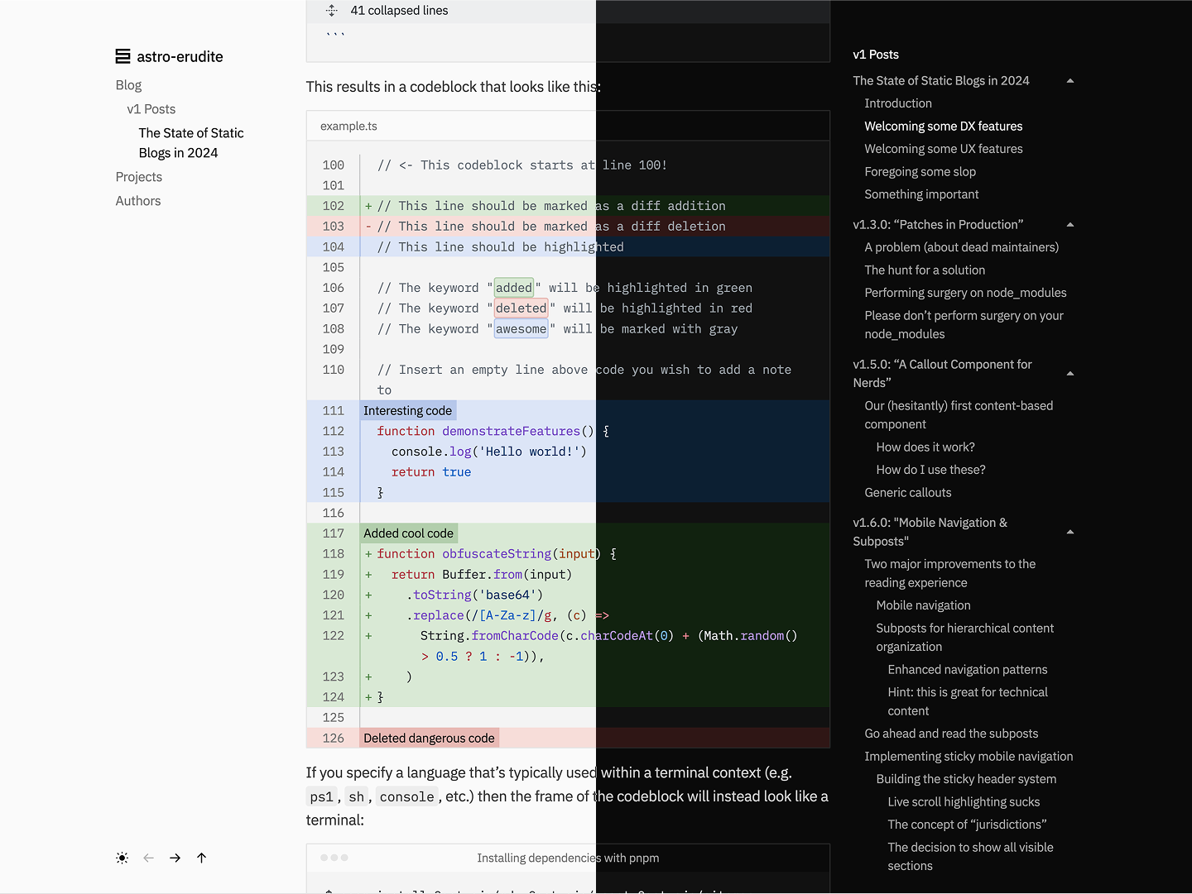Jump to 'Generic callouts' section
The width and height of the screenshot is (1192, 894).
908,493
